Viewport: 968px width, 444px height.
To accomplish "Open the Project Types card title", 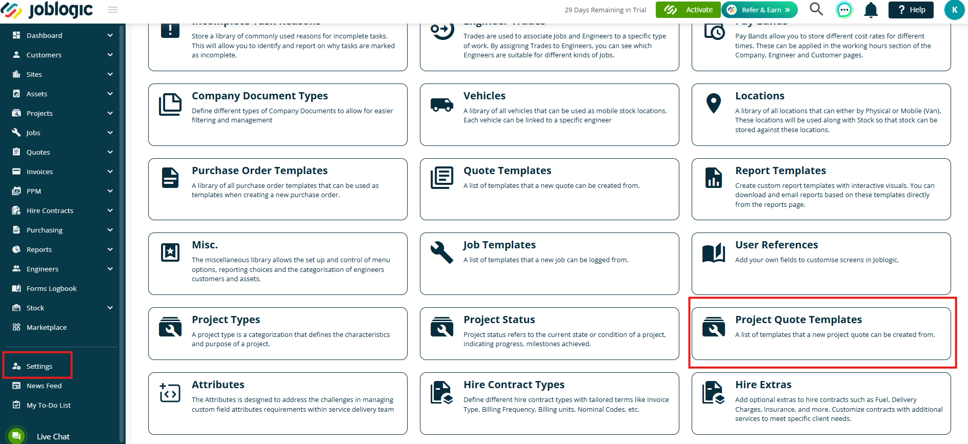I will click(x=226, y=320).
